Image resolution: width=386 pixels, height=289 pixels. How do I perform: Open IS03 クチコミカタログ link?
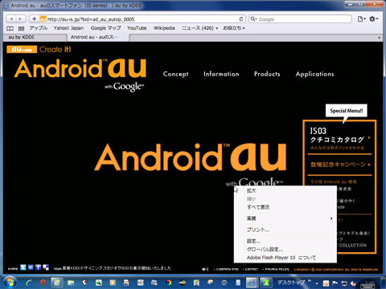[x=339, y=138]
